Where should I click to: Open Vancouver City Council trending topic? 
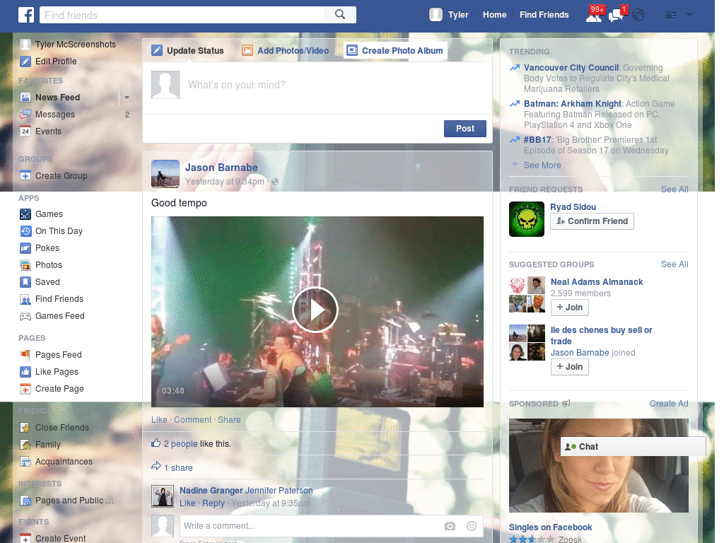pyautogui.click(x=571, y=68)
